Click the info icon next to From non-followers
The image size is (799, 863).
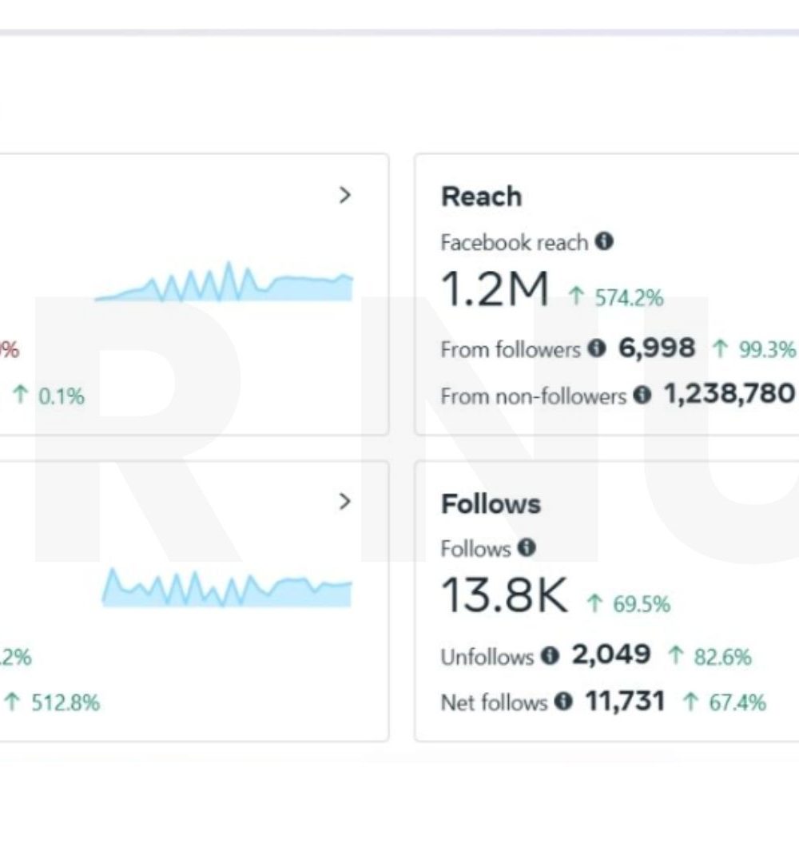642,394
